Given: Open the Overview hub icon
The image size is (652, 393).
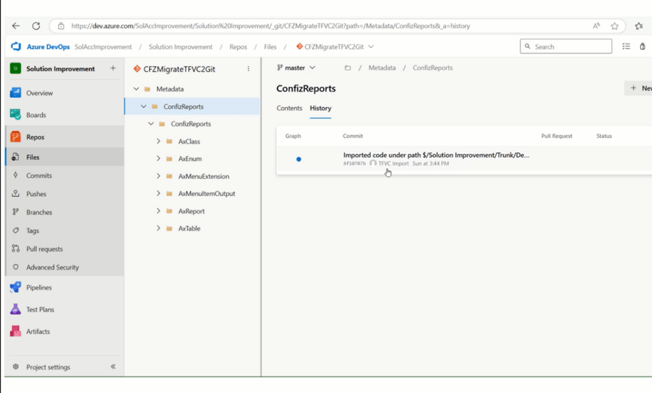Looking at the screenshot, I should click(x=15, y=93).
